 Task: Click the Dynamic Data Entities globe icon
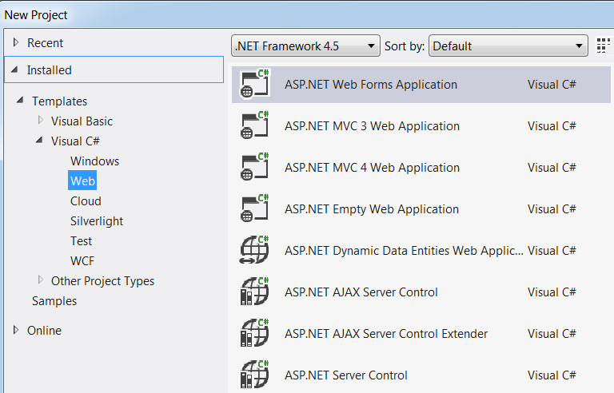(x=255, y=250)
